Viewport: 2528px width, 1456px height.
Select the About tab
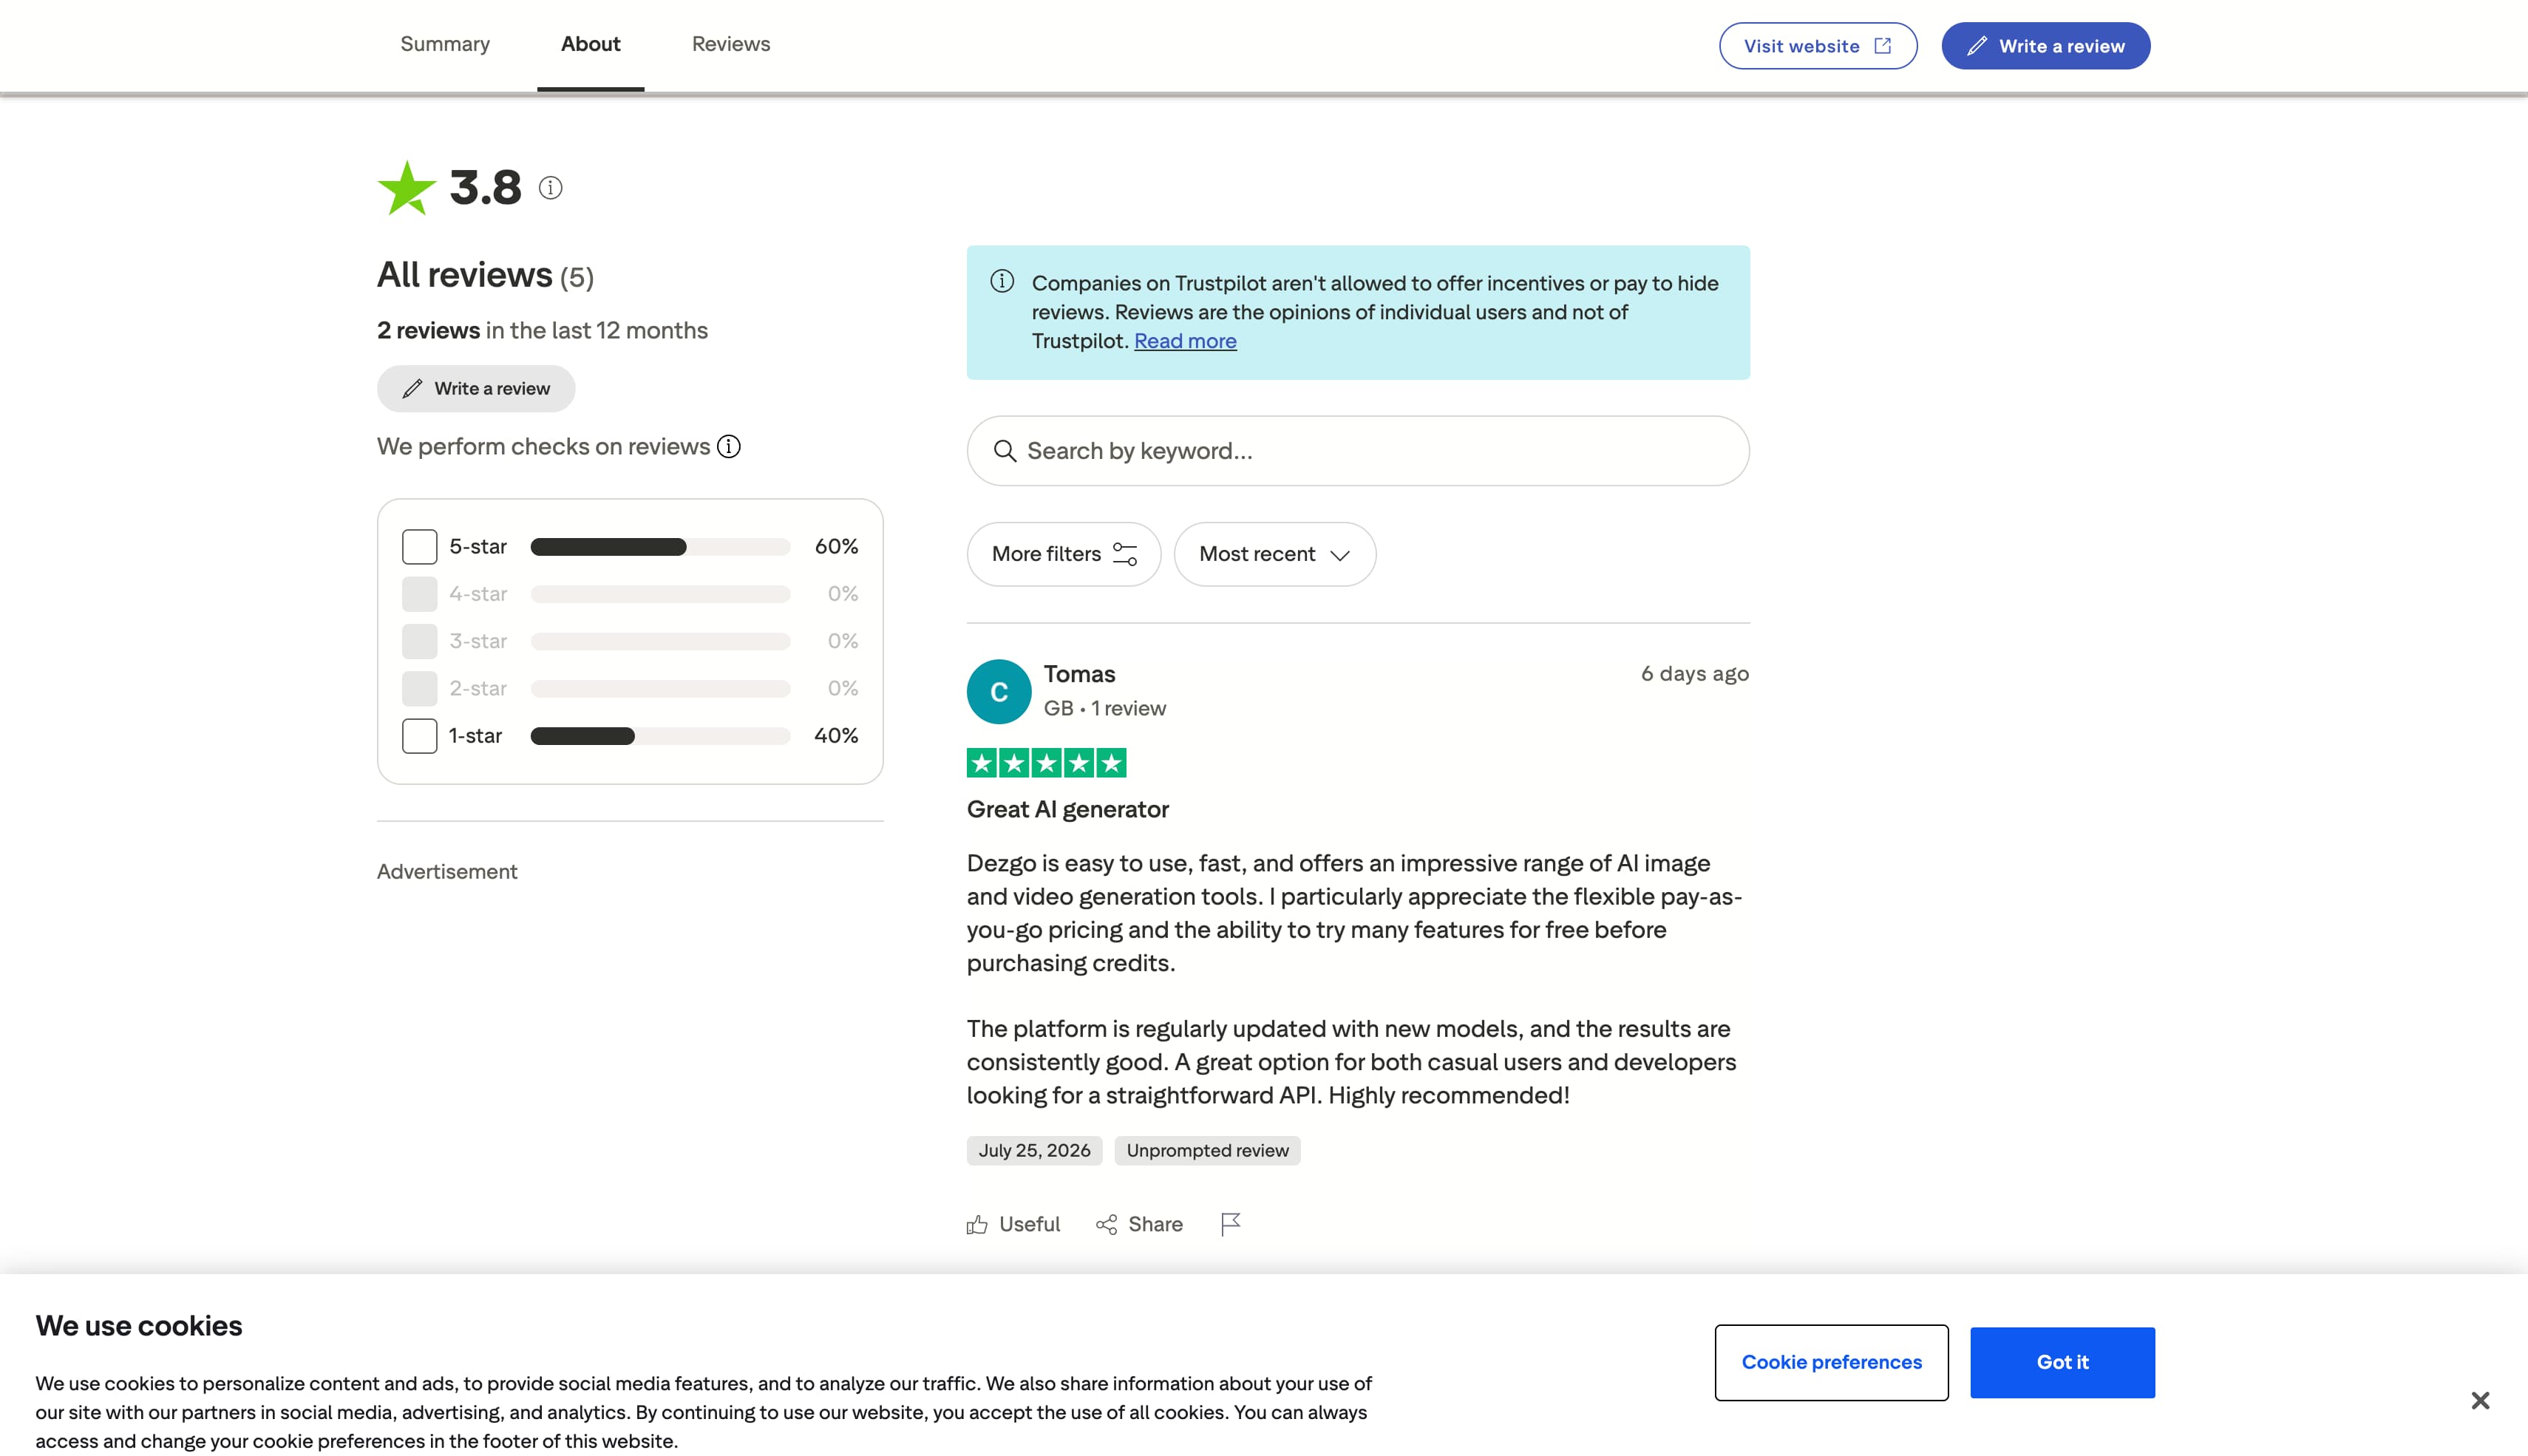click(590, 44)
